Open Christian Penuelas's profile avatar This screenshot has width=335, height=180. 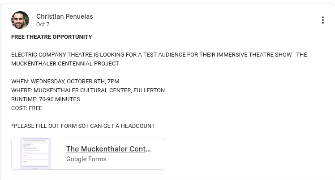[x=20, y=20]
